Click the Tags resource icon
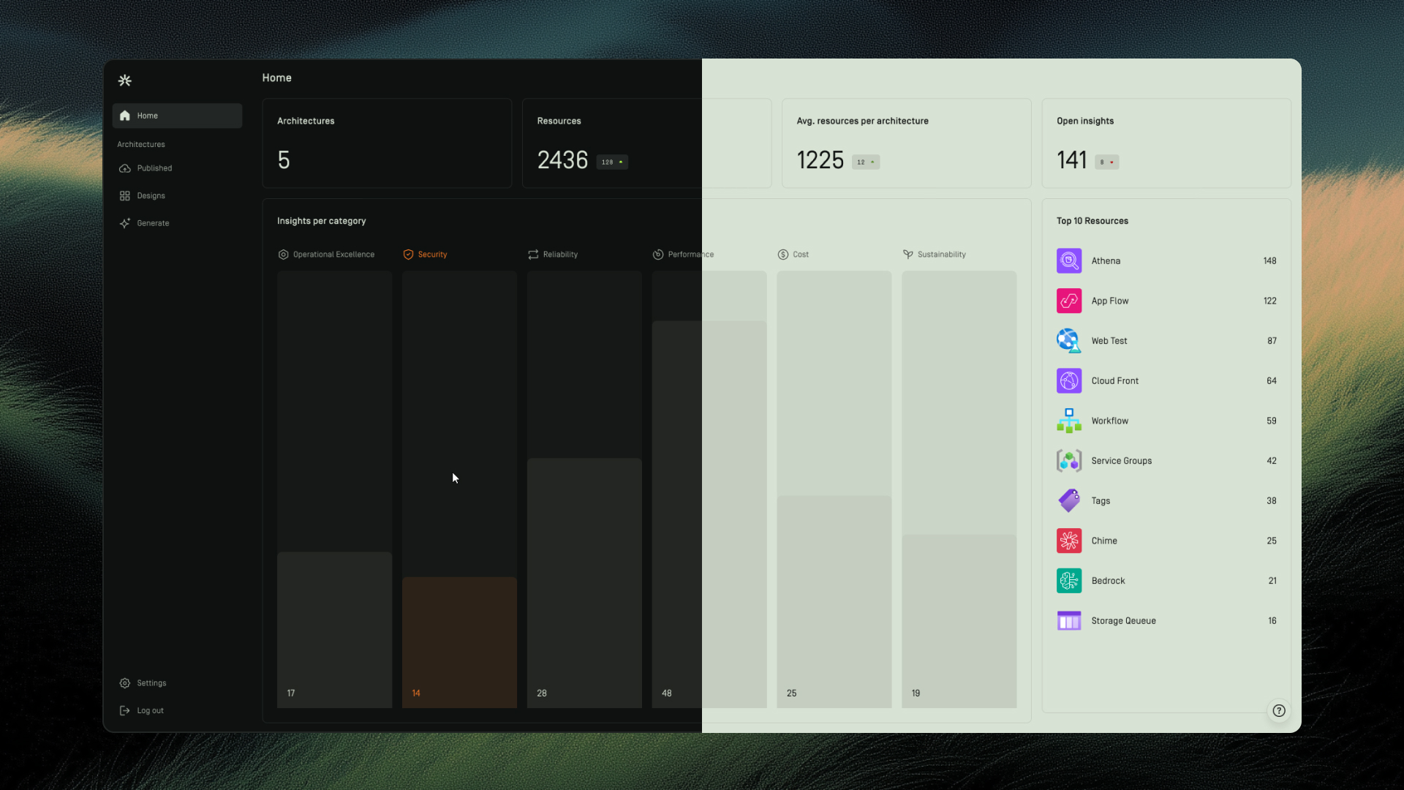Viewport: 1404px width, 790px height. (x=1068, y=501)
